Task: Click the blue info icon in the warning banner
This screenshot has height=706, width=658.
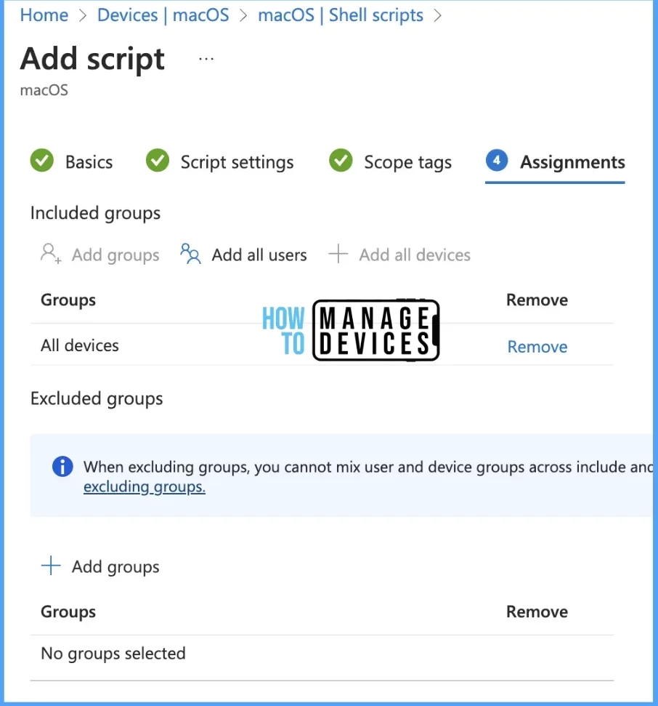Action: tap(62, 467)
